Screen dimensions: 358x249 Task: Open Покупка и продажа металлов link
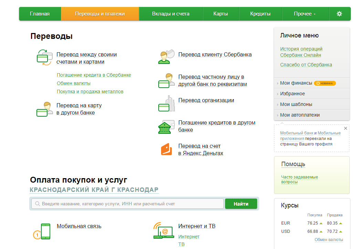pos(90,91)
